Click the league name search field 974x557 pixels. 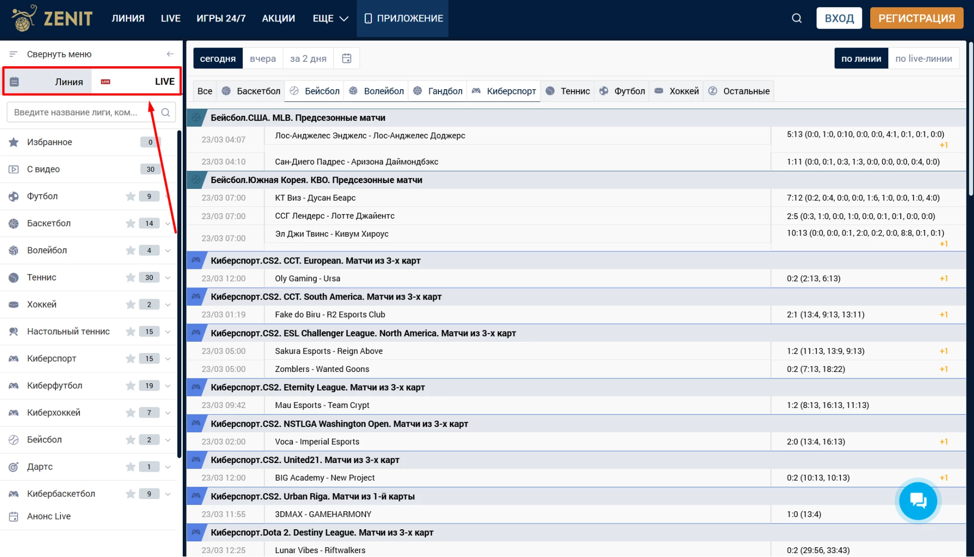(91, 112)
